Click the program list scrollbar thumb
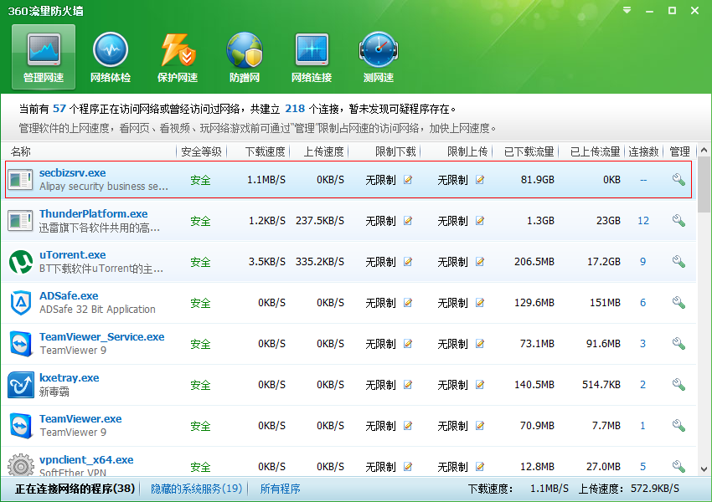 (x=704, y=185)
